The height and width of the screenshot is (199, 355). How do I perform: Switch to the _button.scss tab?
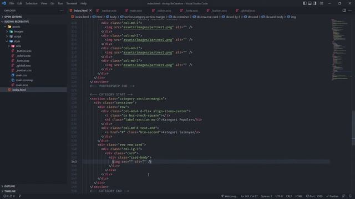click(x=217, y=11)
